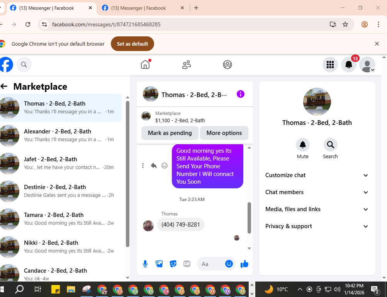387x297 pixels.
Task: Select the first Messenger | Facebook tab
Action: click(x=47, y=8)
